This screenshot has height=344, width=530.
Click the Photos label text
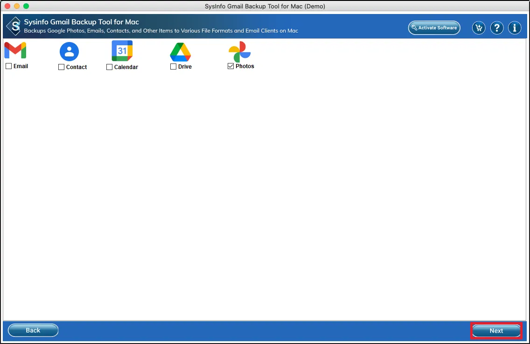click(x=245, y=66)
